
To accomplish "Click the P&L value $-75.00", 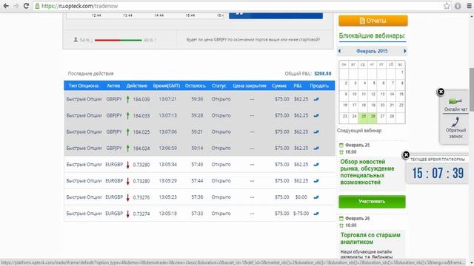I will [301, 214].
